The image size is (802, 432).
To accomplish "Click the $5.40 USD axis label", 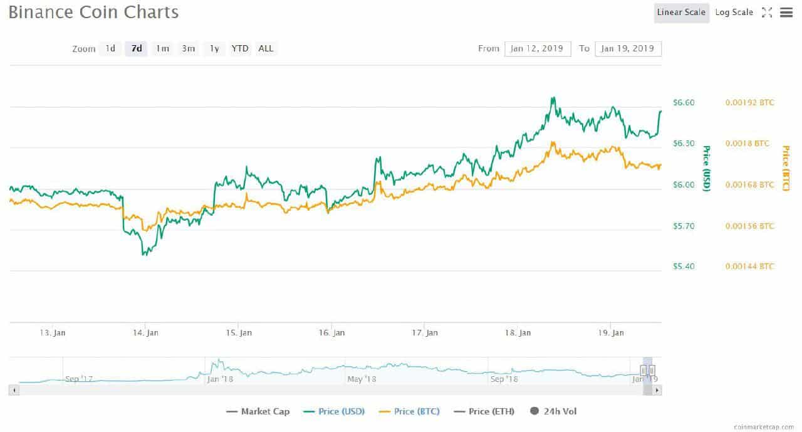I will pos(682,266).
